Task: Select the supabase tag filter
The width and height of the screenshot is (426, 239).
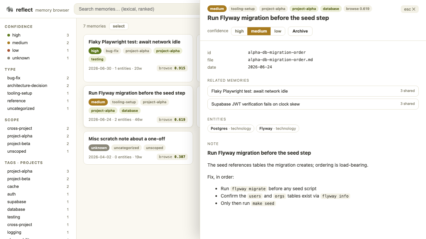Action: pos(38,202)
